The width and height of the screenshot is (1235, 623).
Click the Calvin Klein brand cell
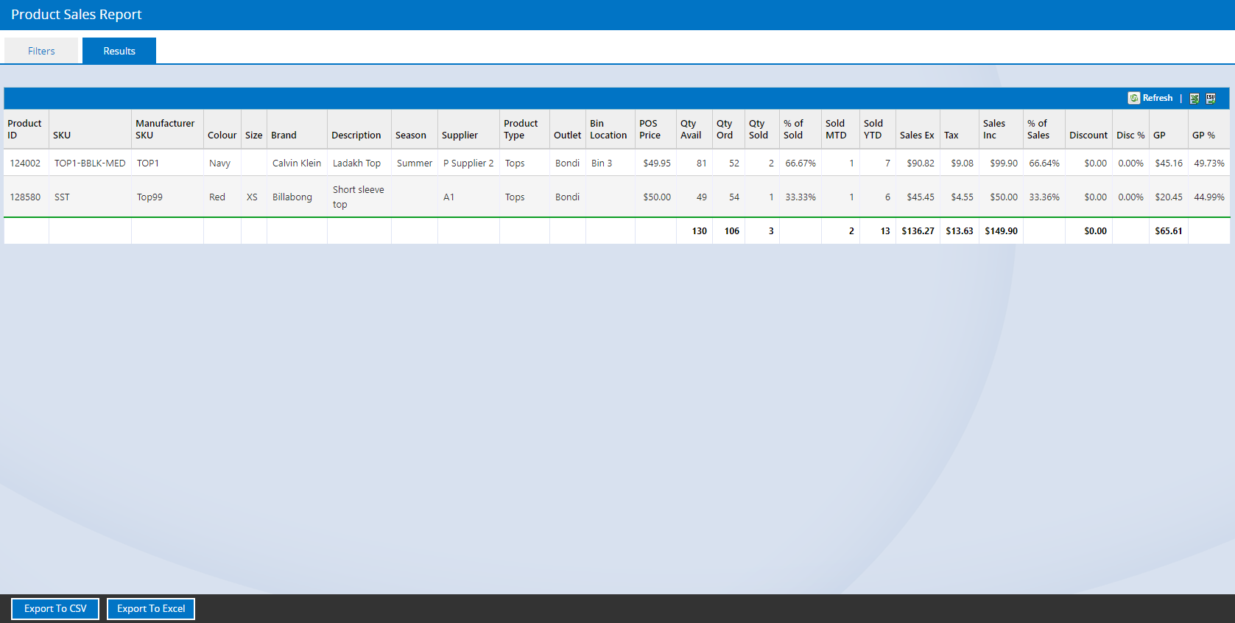tap(297, 163)
